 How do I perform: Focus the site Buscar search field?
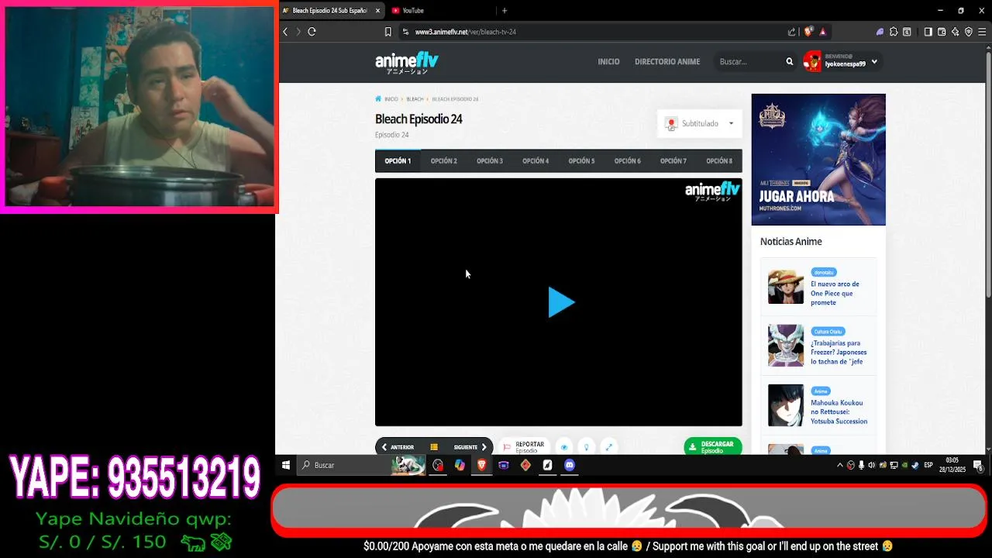pos(749,61)
